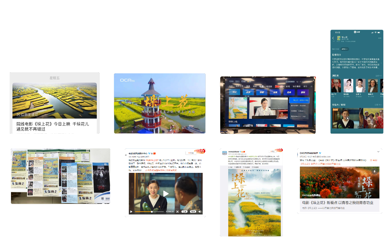Open the orange link ending the video post text

(x=161, y=170)
